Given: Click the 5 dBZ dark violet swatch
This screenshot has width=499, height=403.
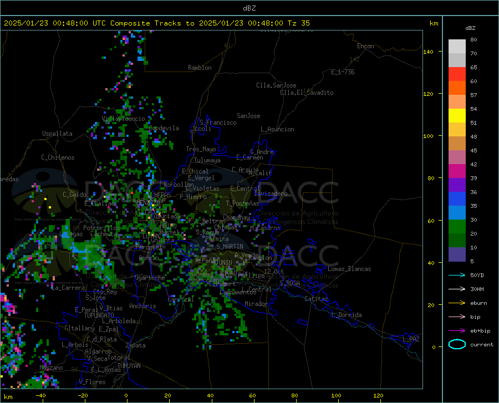Looking at the screenshot, I should (457, 254).
